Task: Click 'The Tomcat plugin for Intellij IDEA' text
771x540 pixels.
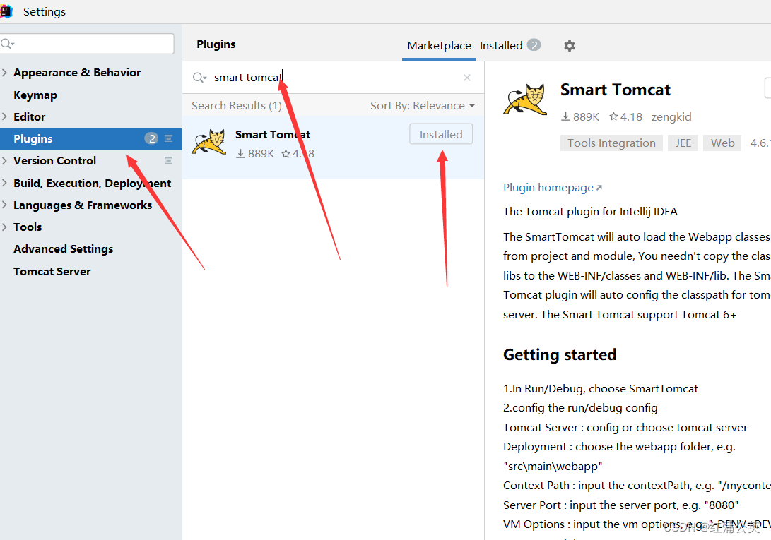Action: click(590, 212)
